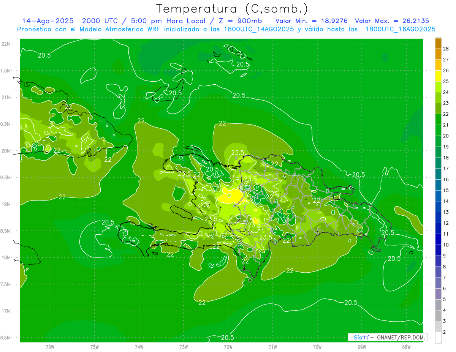Click the "17N" latitude axis label
Screen dimensions: 456x352
[6, 311]
